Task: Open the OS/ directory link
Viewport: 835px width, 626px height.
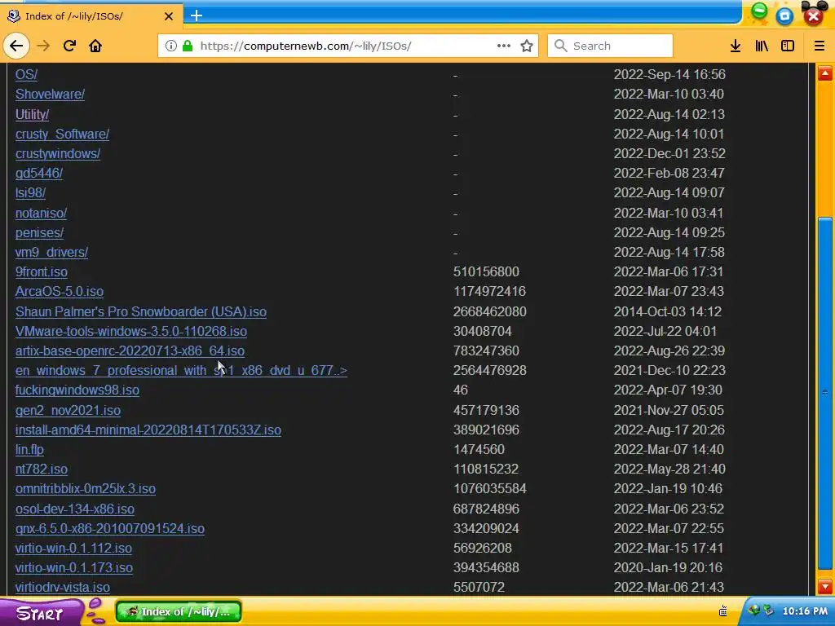Action: [x=26, y=74]
